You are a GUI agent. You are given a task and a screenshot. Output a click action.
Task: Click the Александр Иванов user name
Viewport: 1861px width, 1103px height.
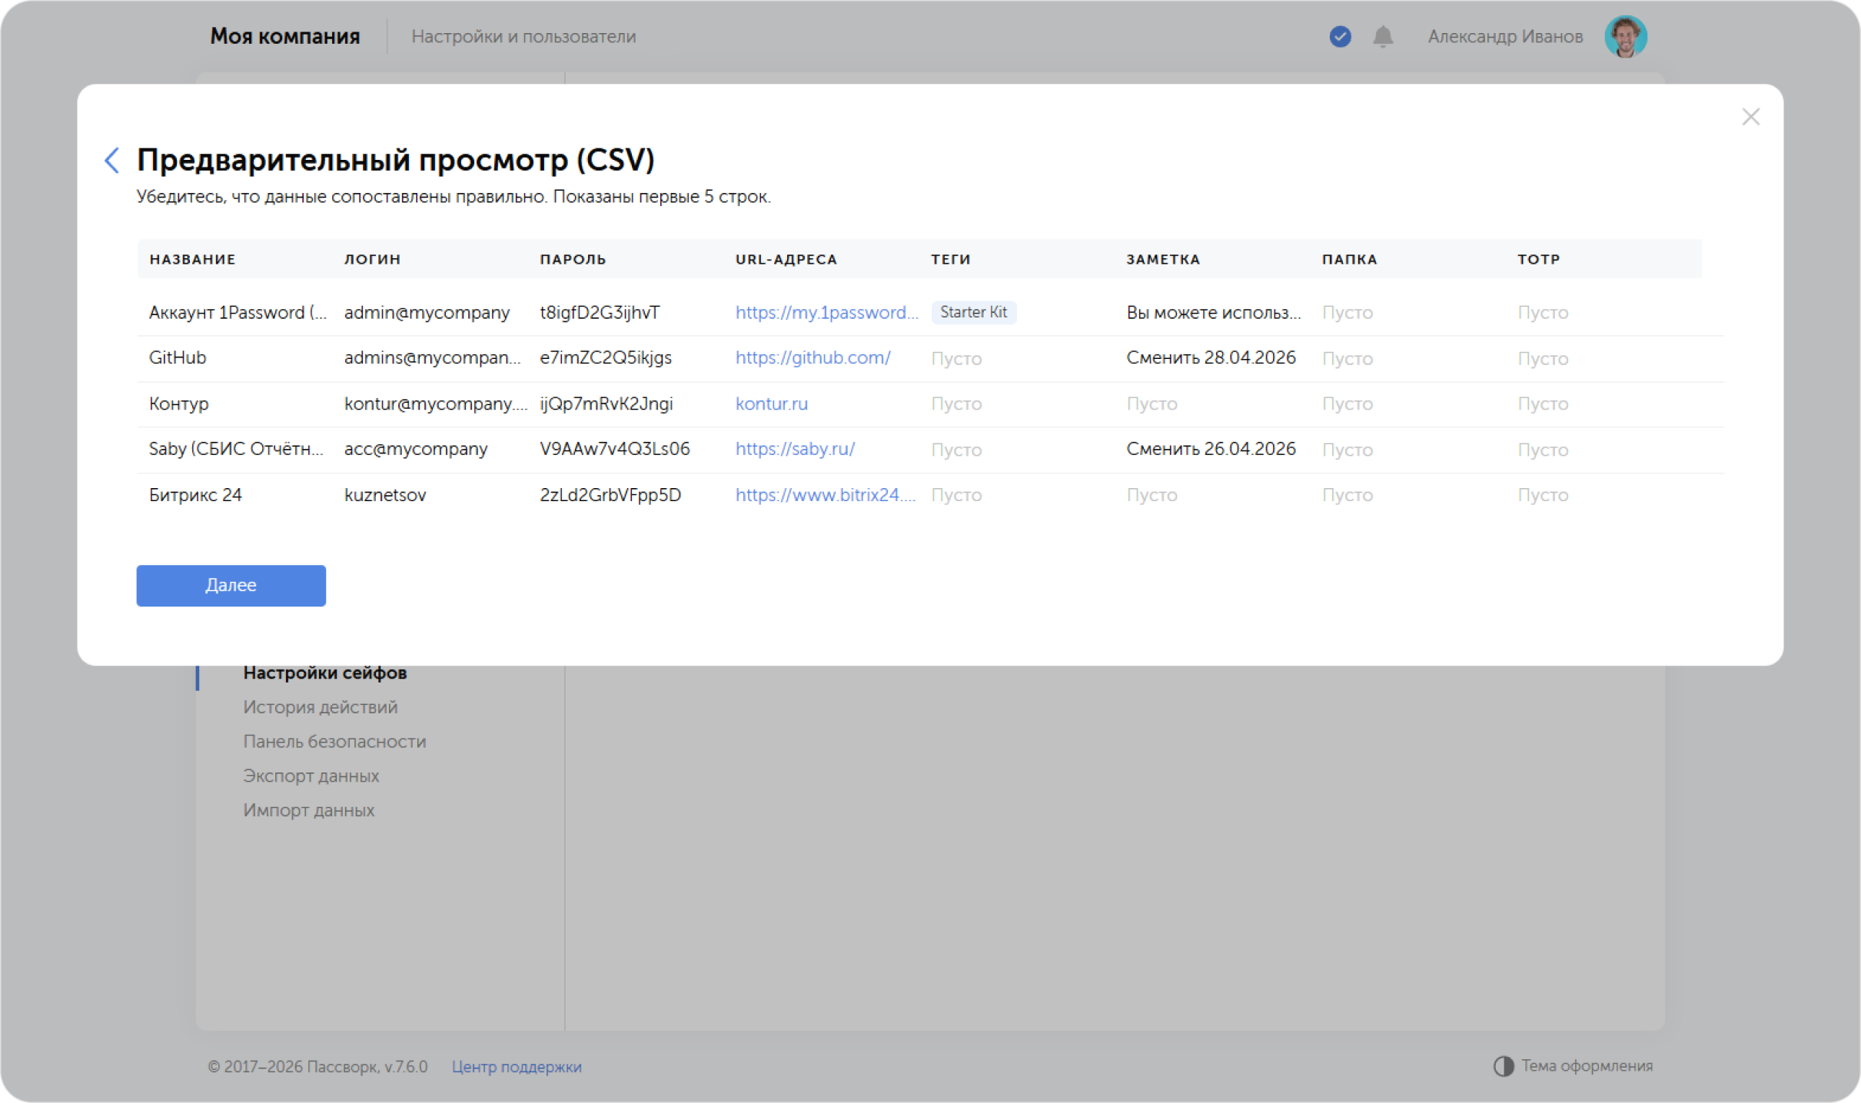click(x=1505, y=36)
